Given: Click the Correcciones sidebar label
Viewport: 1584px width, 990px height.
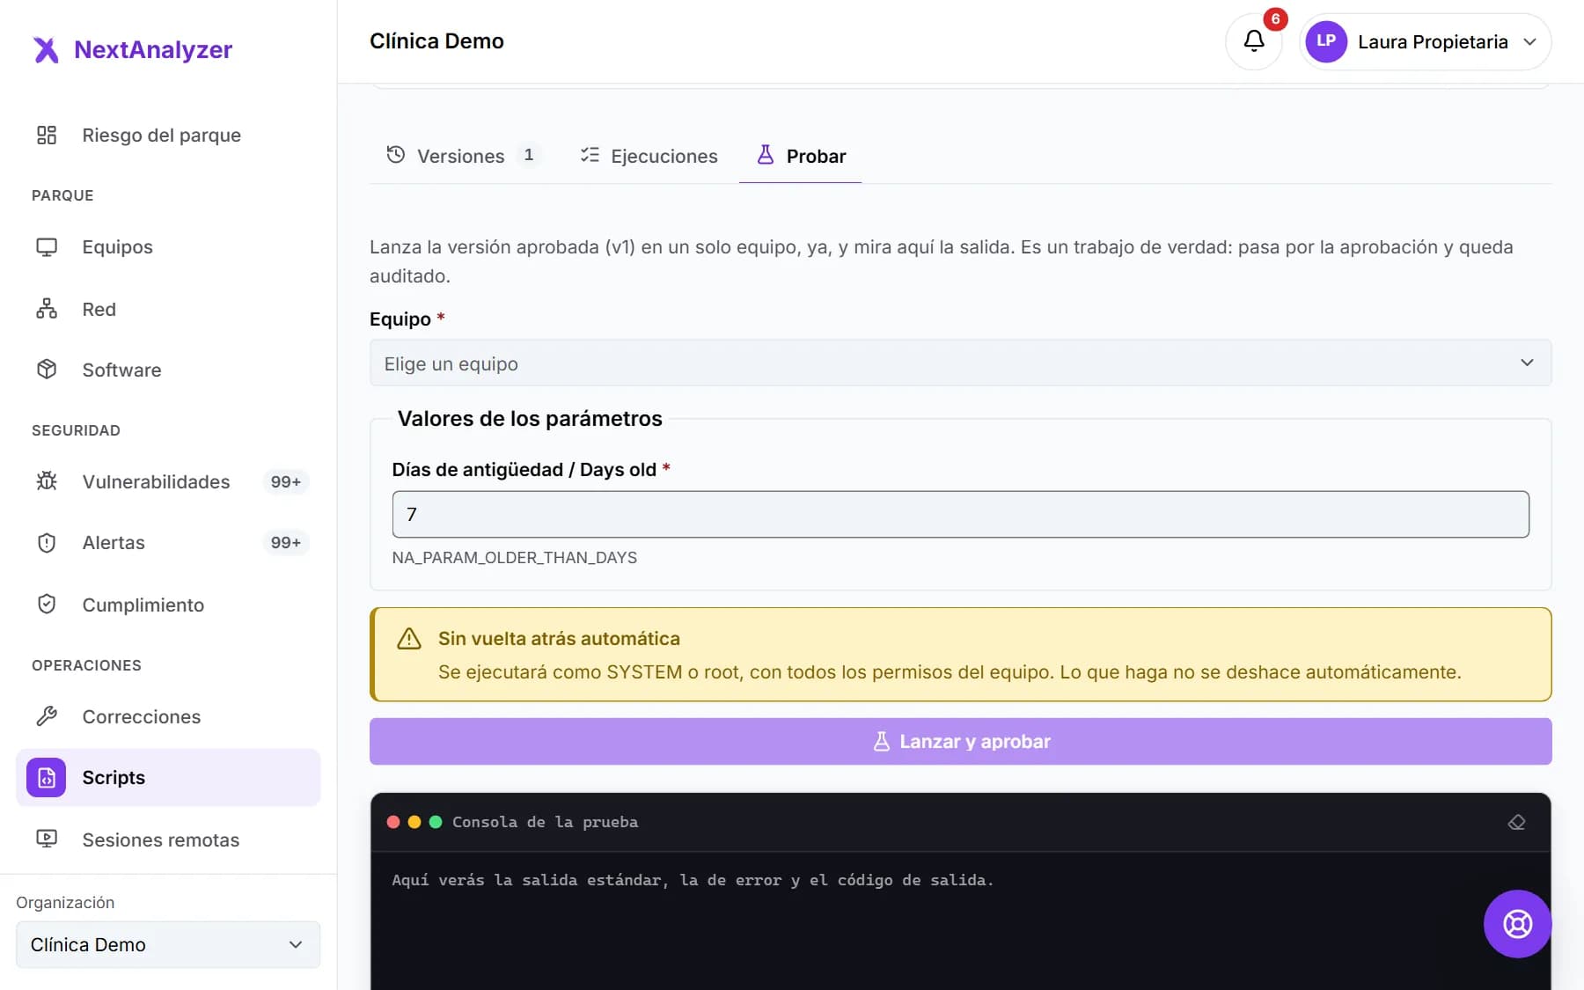Looking at the screenshot, I should click(141, 716).
